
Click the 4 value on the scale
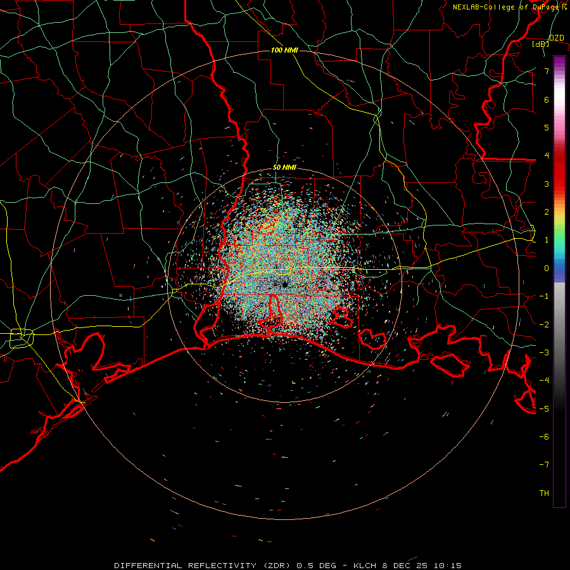(547, 156)
